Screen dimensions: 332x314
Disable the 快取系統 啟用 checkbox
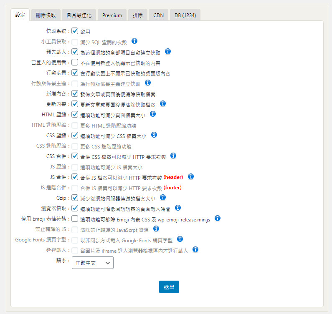75,31
